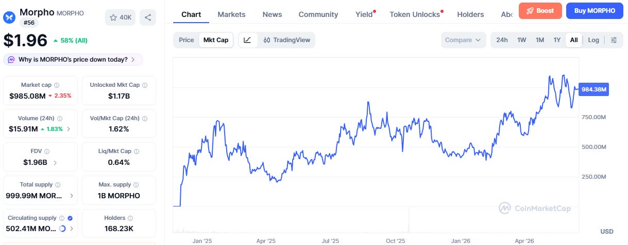628x245 pixels.
Task: Click info icon next to Unlocked Mkt Cap
Action: [x=145, y=85]
